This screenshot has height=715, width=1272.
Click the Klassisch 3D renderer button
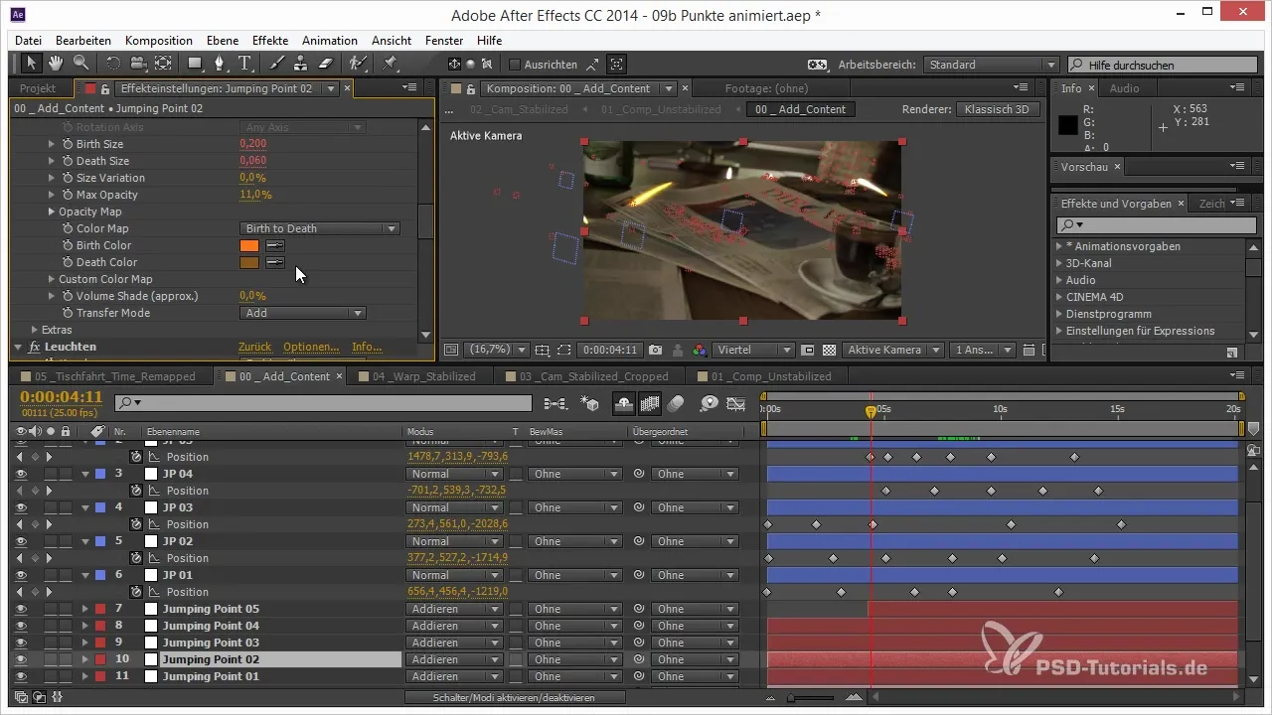click(x=999, y=109)
